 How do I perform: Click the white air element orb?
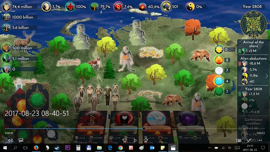click(219, 70)
